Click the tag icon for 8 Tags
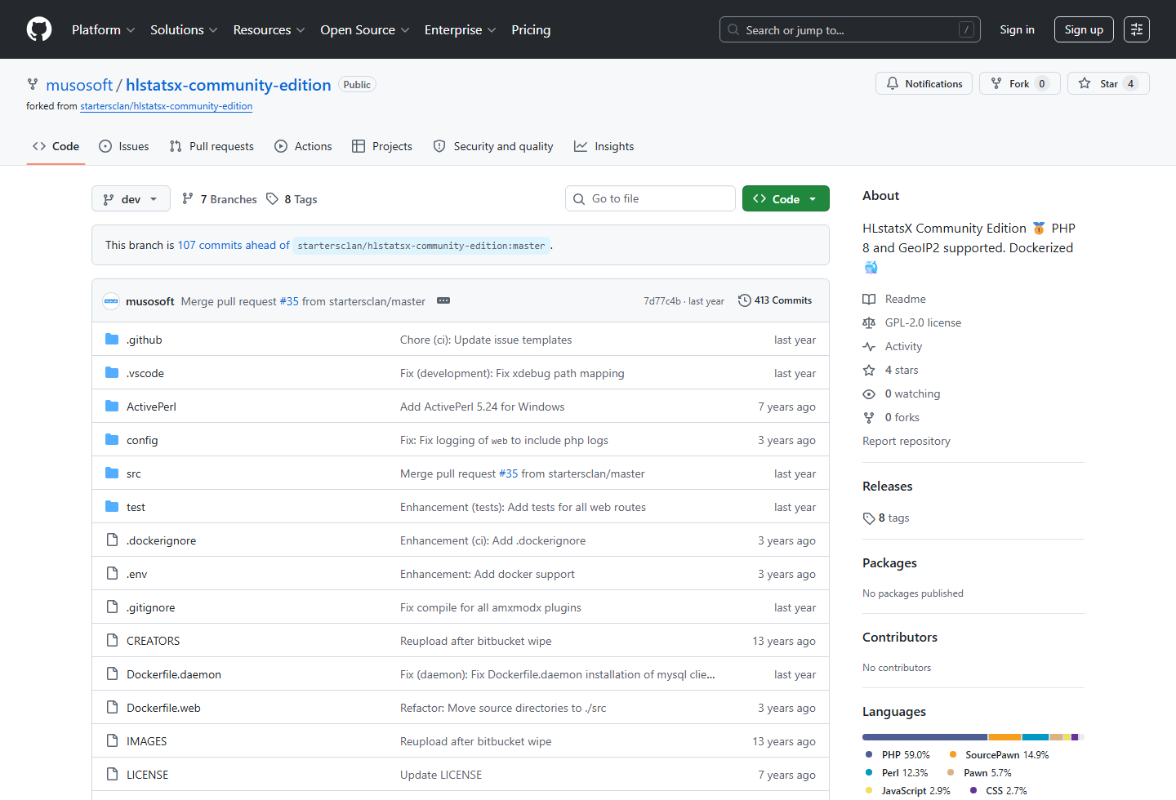Screen dimensions: 1176x800 pyautogui.click(x=272, y=198)
